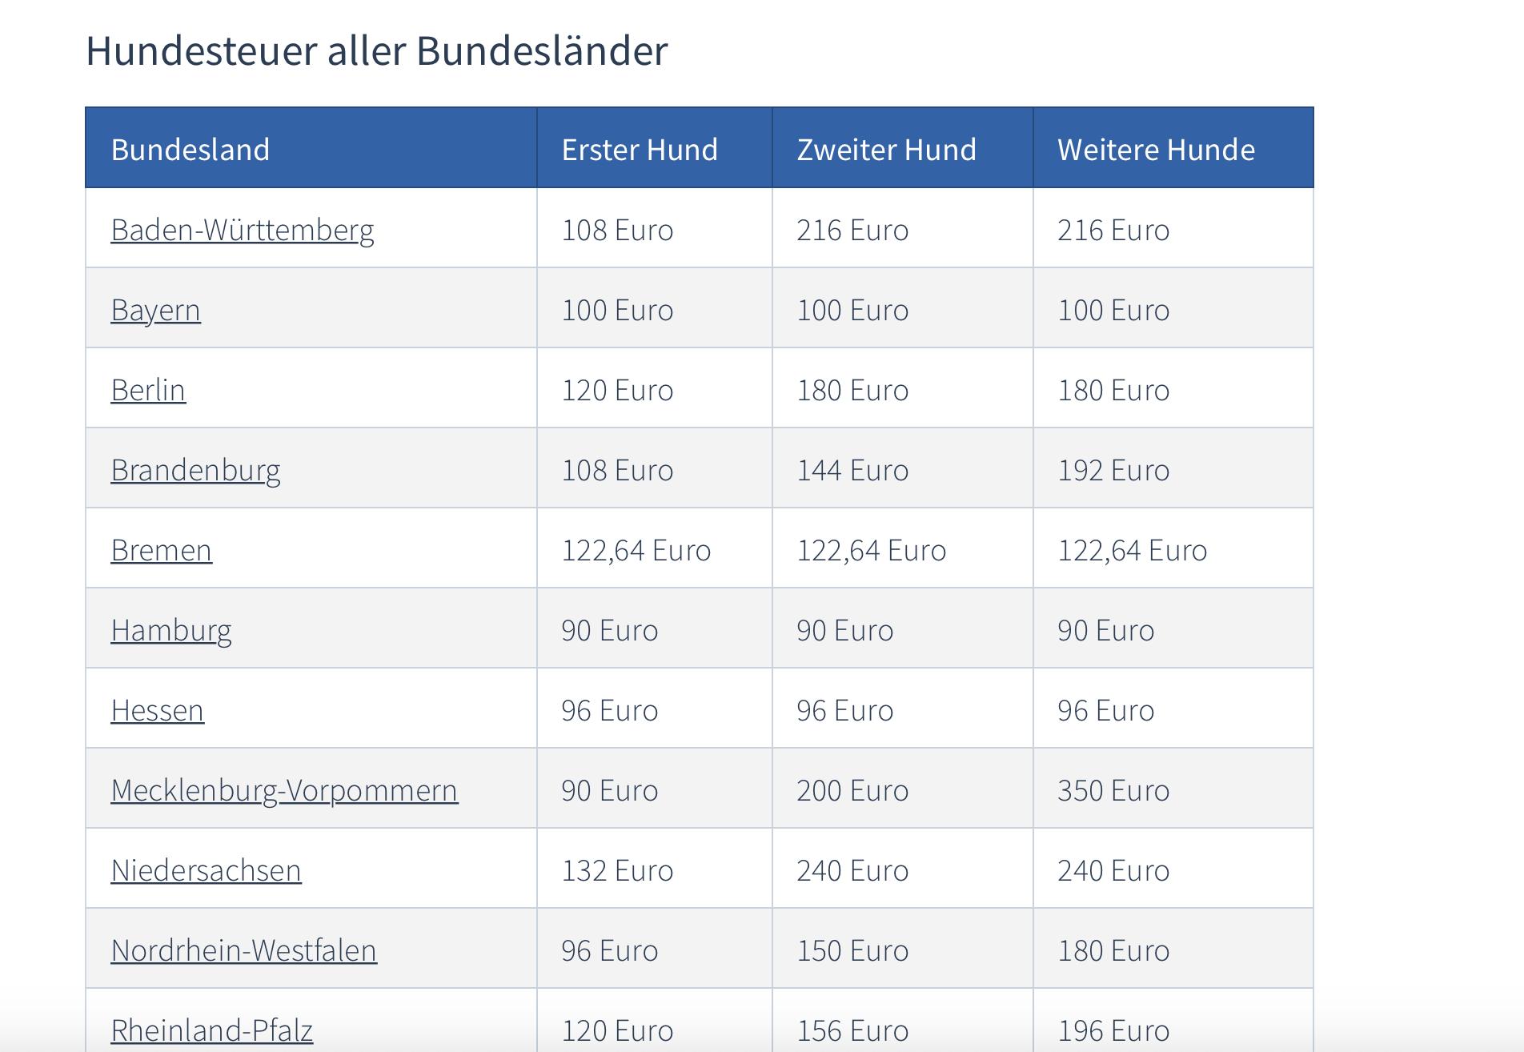Click the Bundesland column header
The width and height of the screenshot is (1524, 1052).
click(190, 150)
